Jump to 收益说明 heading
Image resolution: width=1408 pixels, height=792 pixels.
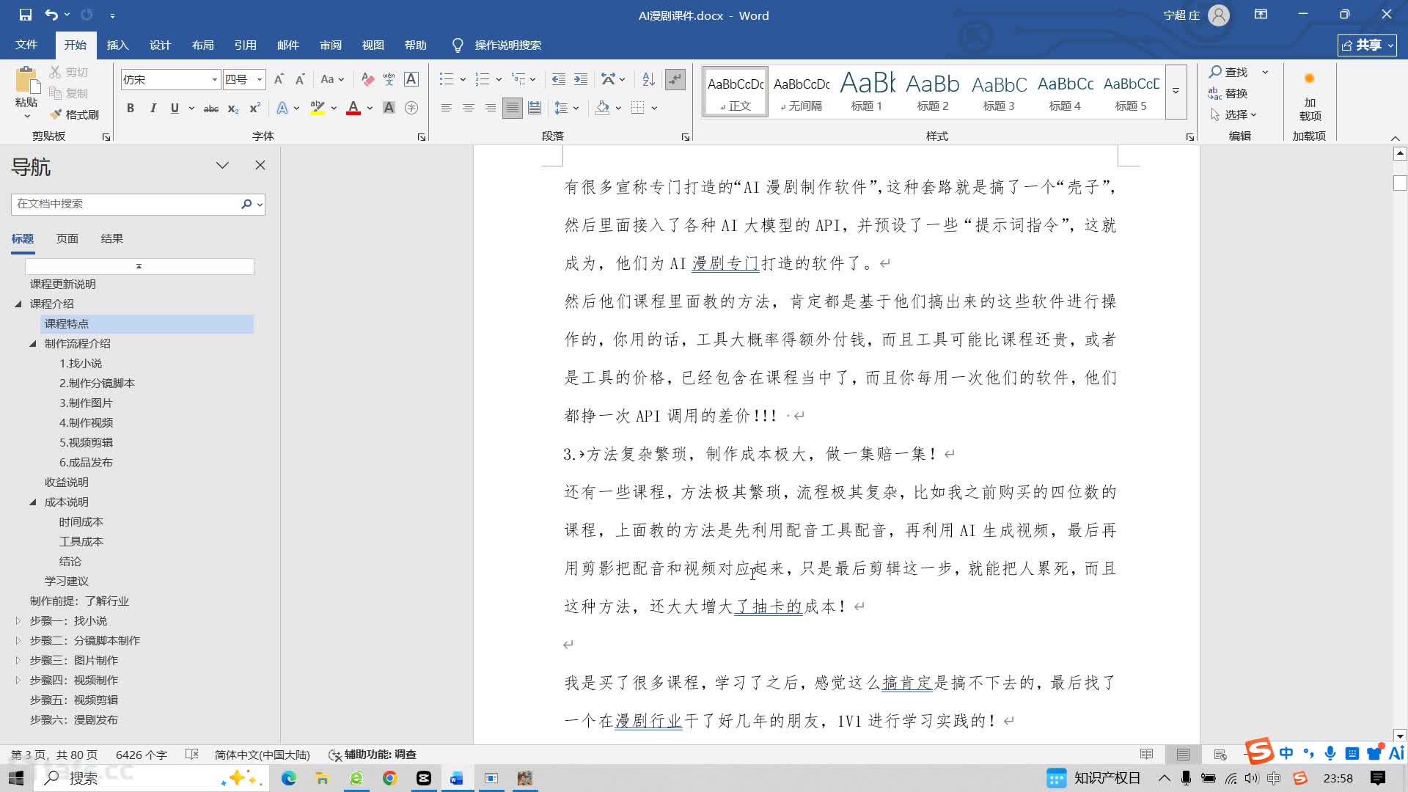(66, 482)
